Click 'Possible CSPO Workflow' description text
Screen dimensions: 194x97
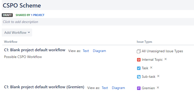point(23,57)
